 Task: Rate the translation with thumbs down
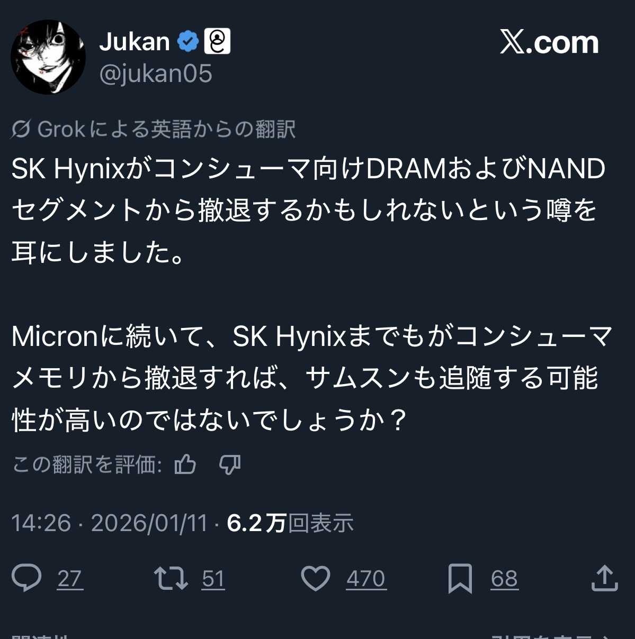click(x=229, y=464)
